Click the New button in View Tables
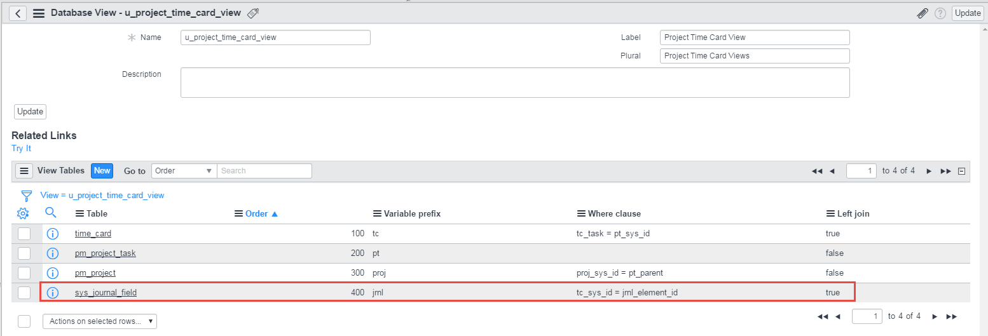The height and width of the screenshot is (336, 988). pos(102,170)
